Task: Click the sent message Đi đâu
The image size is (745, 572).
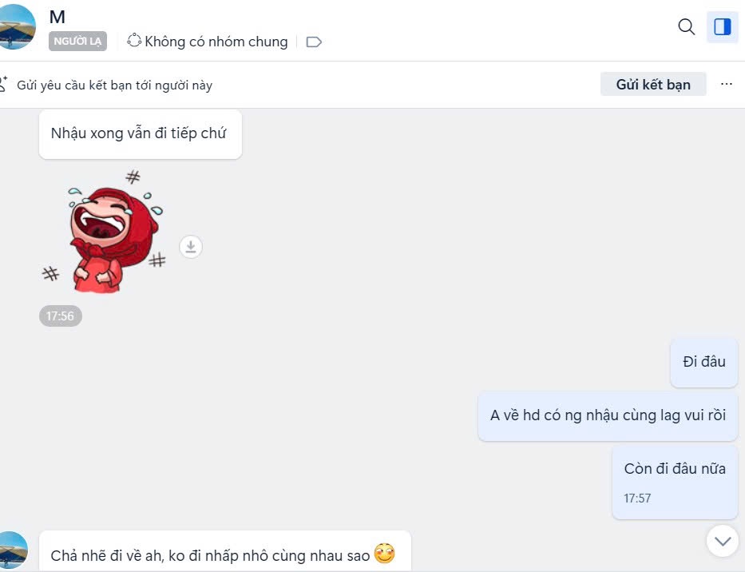Action: (703, 362)
